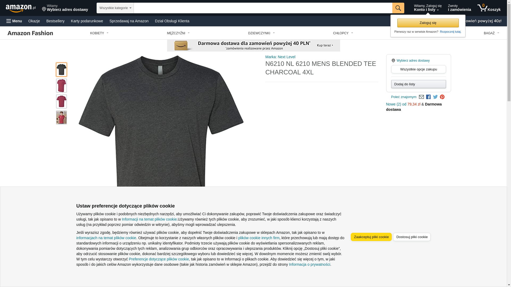Image resolution: width=511 pixels, height=287 pixels.
Task: Expand the DZIEWCZYNKI category menu
Action: 261,33
